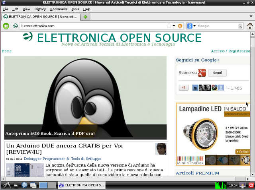The image size is (255, 190).
Task: Open the file manager taskbar icon
Action: 16,186
